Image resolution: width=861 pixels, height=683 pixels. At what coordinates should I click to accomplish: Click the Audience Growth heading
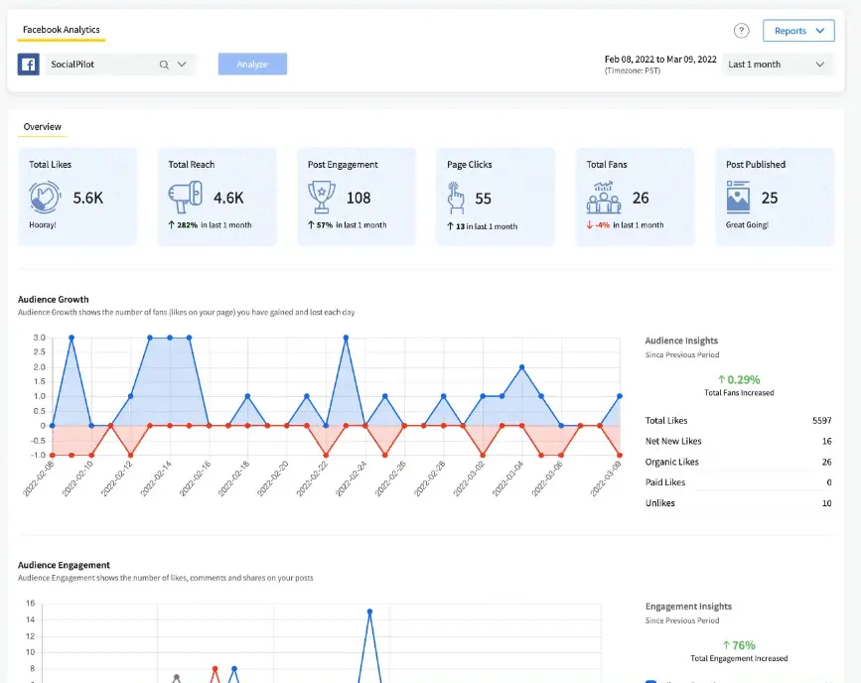coord(54,299)
